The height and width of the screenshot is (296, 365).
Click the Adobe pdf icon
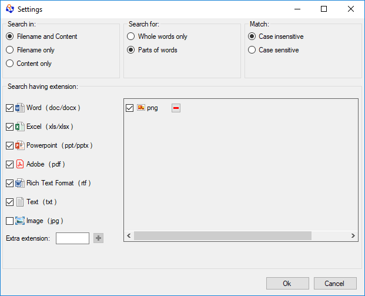point(20,165)
